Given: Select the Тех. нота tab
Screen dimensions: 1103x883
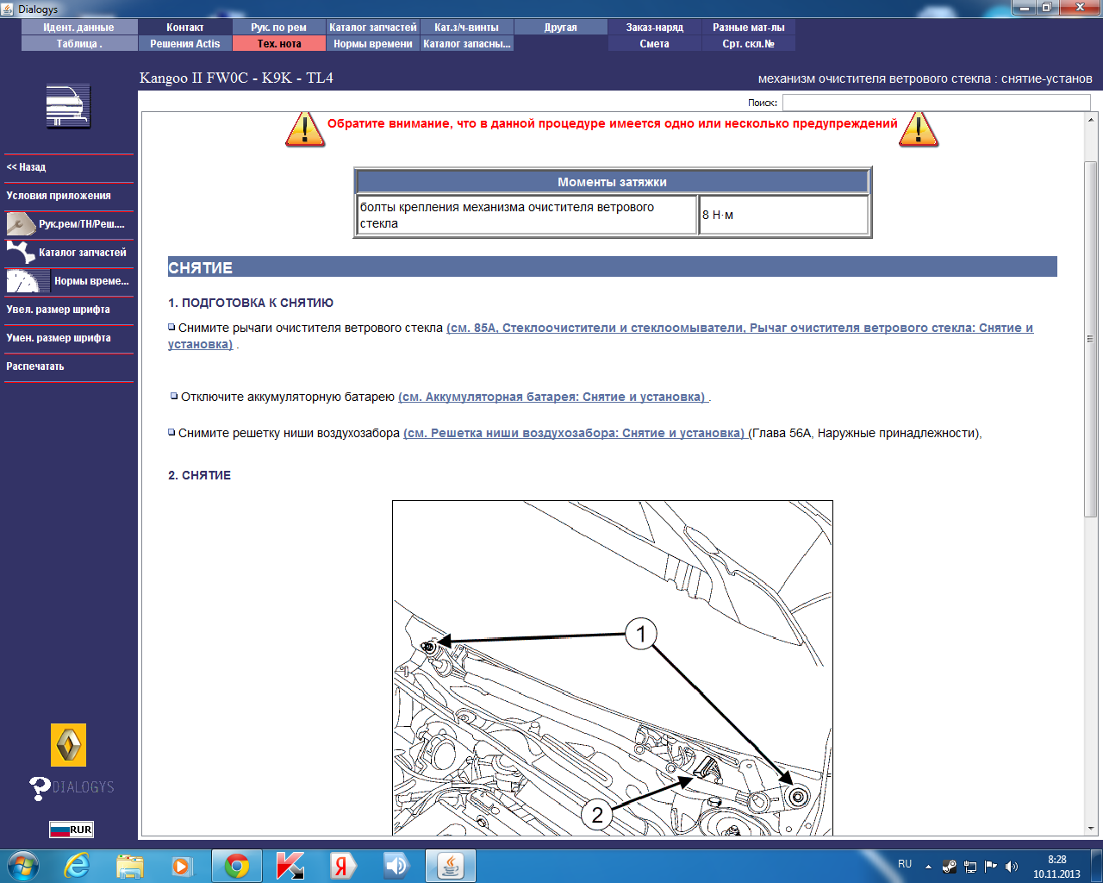Looking at the screenshot, I should click(x=278, y=44).
